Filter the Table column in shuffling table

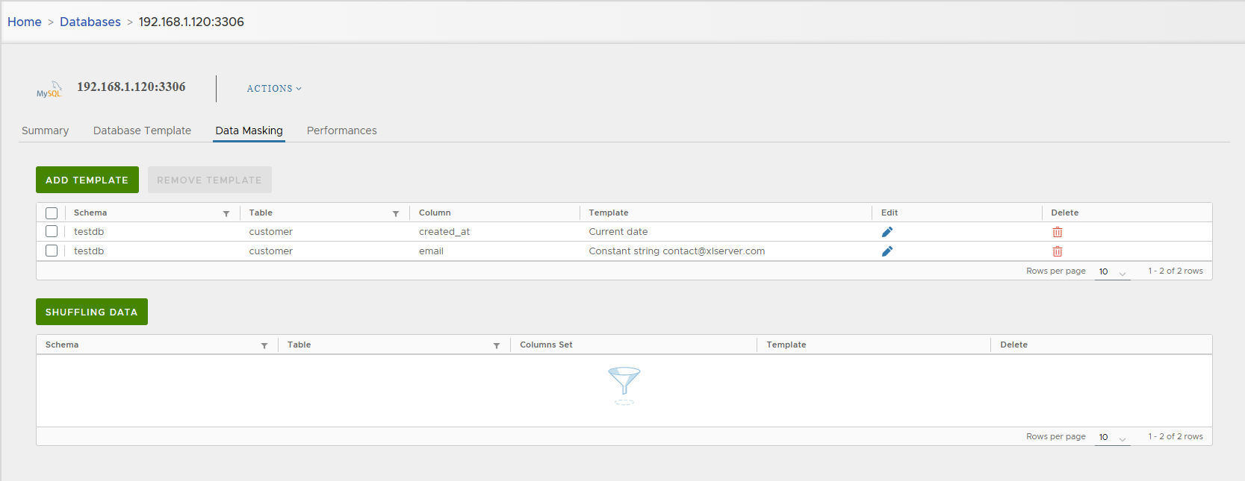[497, 346]
